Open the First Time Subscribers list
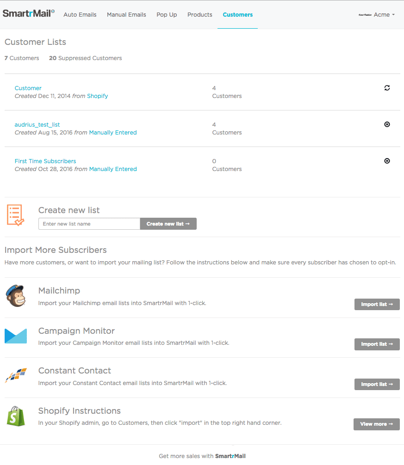The height and width of the screenshot is (465, 404). click(45, 161)
